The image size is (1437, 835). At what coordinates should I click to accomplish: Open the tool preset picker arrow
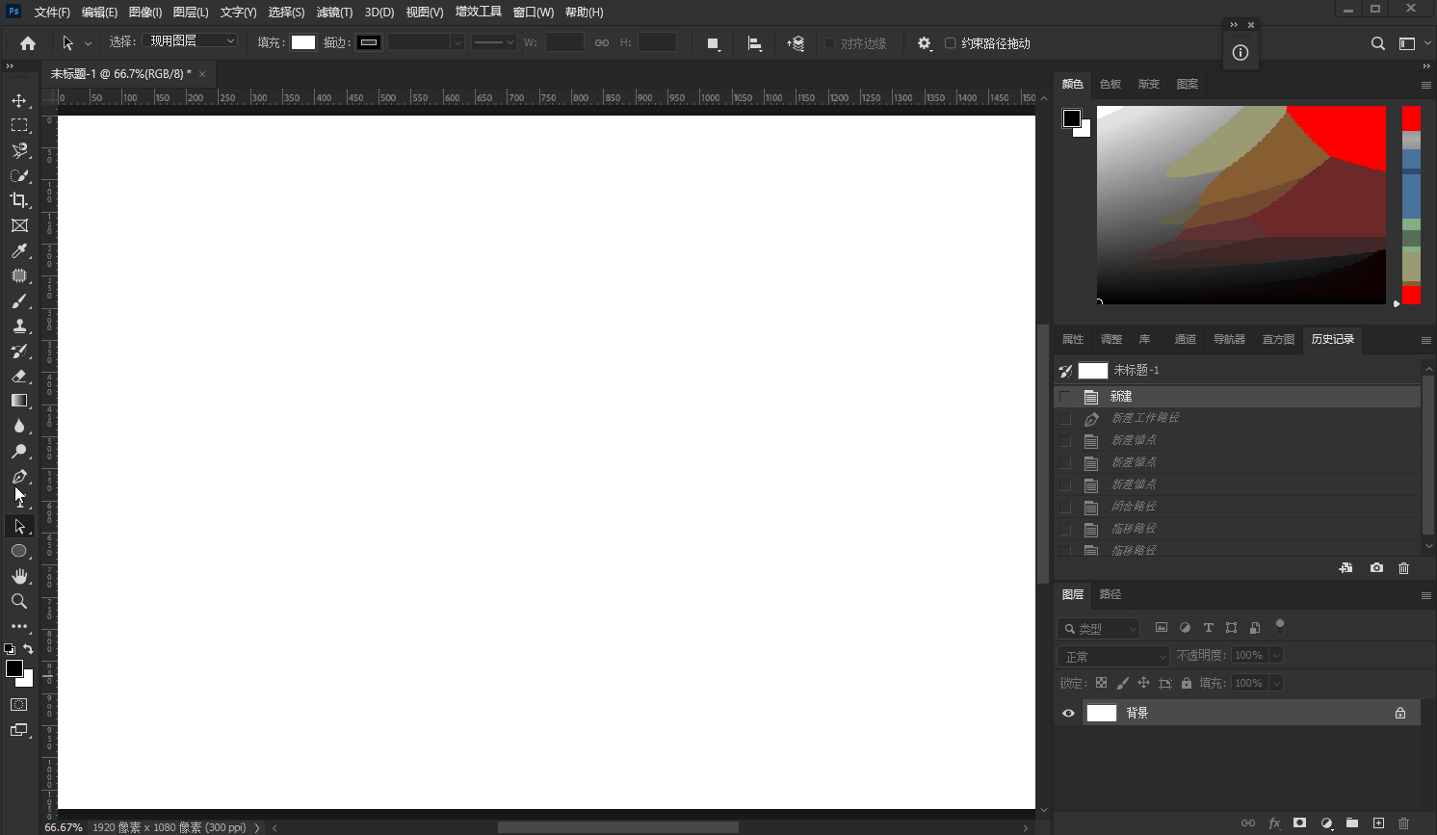(x=88, y=43)
